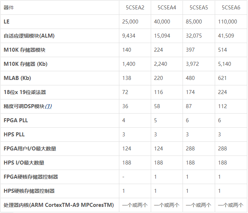Viewport: 248px width, 213px height.
Task: Click the M10K Kb value 3,972
Action: 192,64
